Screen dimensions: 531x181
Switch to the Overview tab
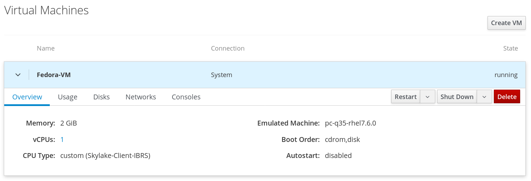27,97
